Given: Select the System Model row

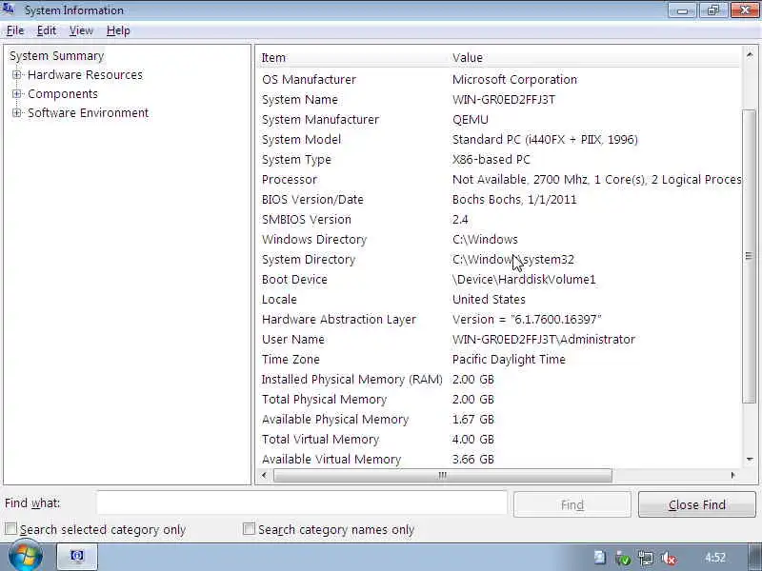Looking at the screenshot, I should pos(499,139).
